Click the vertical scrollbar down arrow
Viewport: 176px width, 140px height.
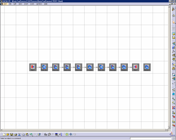pyautogui.click(x=169, y=127)
